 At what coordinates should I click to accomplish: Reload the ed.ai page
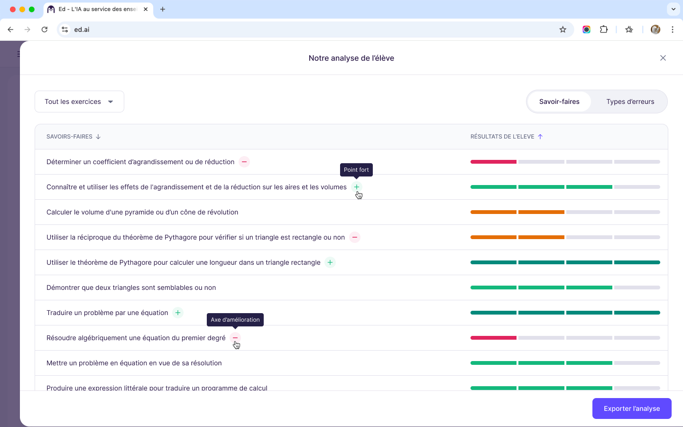(44, 29)
